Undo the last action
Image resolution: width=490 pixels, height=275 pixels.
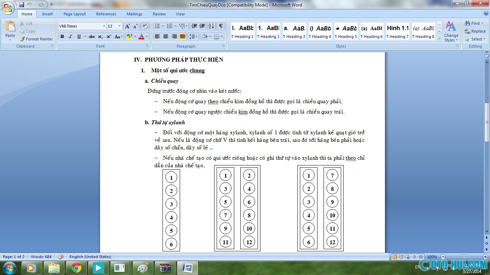tap(29, 5)
